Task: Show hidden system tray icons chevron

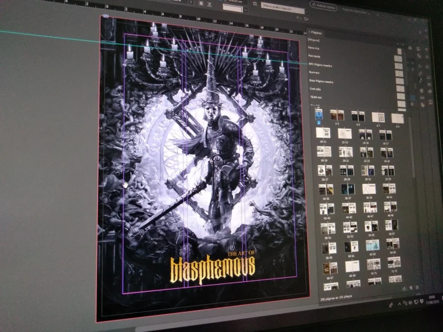Action: [x=399, y=304]
